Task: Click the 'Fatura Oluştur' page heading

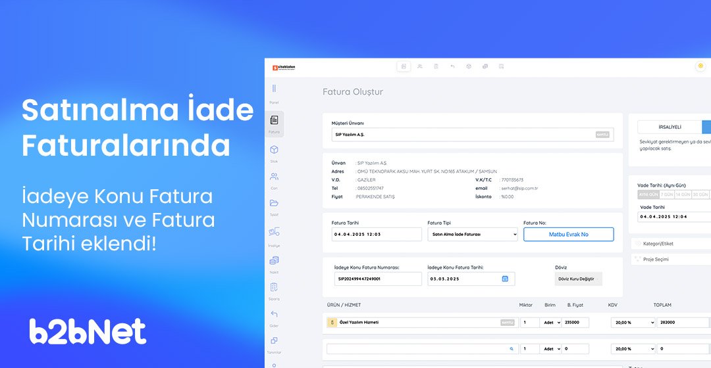Action: (353, 92)
